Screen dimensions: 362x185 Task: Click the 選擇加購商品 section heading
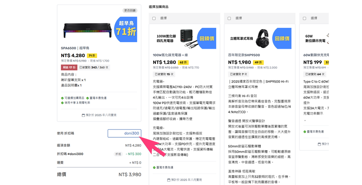(159, 7)
